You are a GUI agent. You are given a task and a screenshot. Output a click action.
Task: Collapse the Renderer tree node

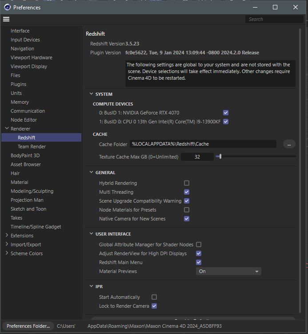tap(7, 128)
